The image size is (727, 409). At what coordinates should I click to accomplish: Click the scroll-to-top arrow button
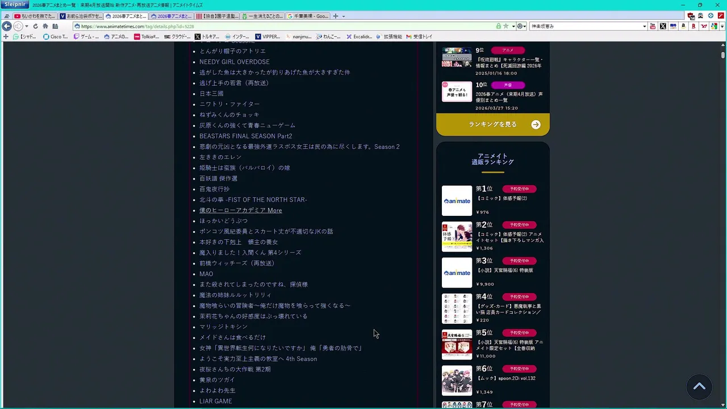click(x=699, y=387)
